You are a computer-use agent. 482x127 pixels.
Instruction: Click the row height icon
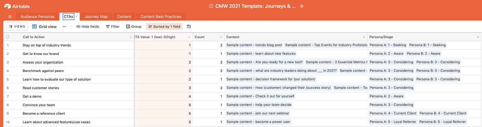coord(189,26)
